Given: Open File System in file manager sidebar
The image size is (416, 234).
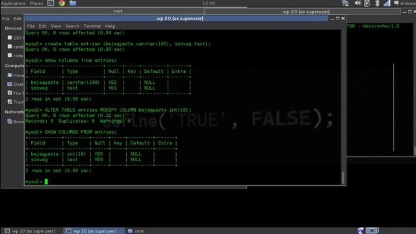Looking at the screenshot, I should pos(16,93).
